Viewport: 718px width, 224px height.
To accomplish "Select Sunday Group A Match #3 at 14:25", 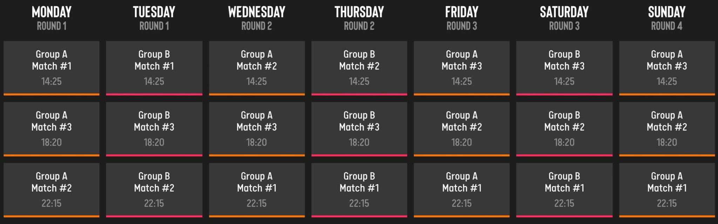I will tap(667, 68).
